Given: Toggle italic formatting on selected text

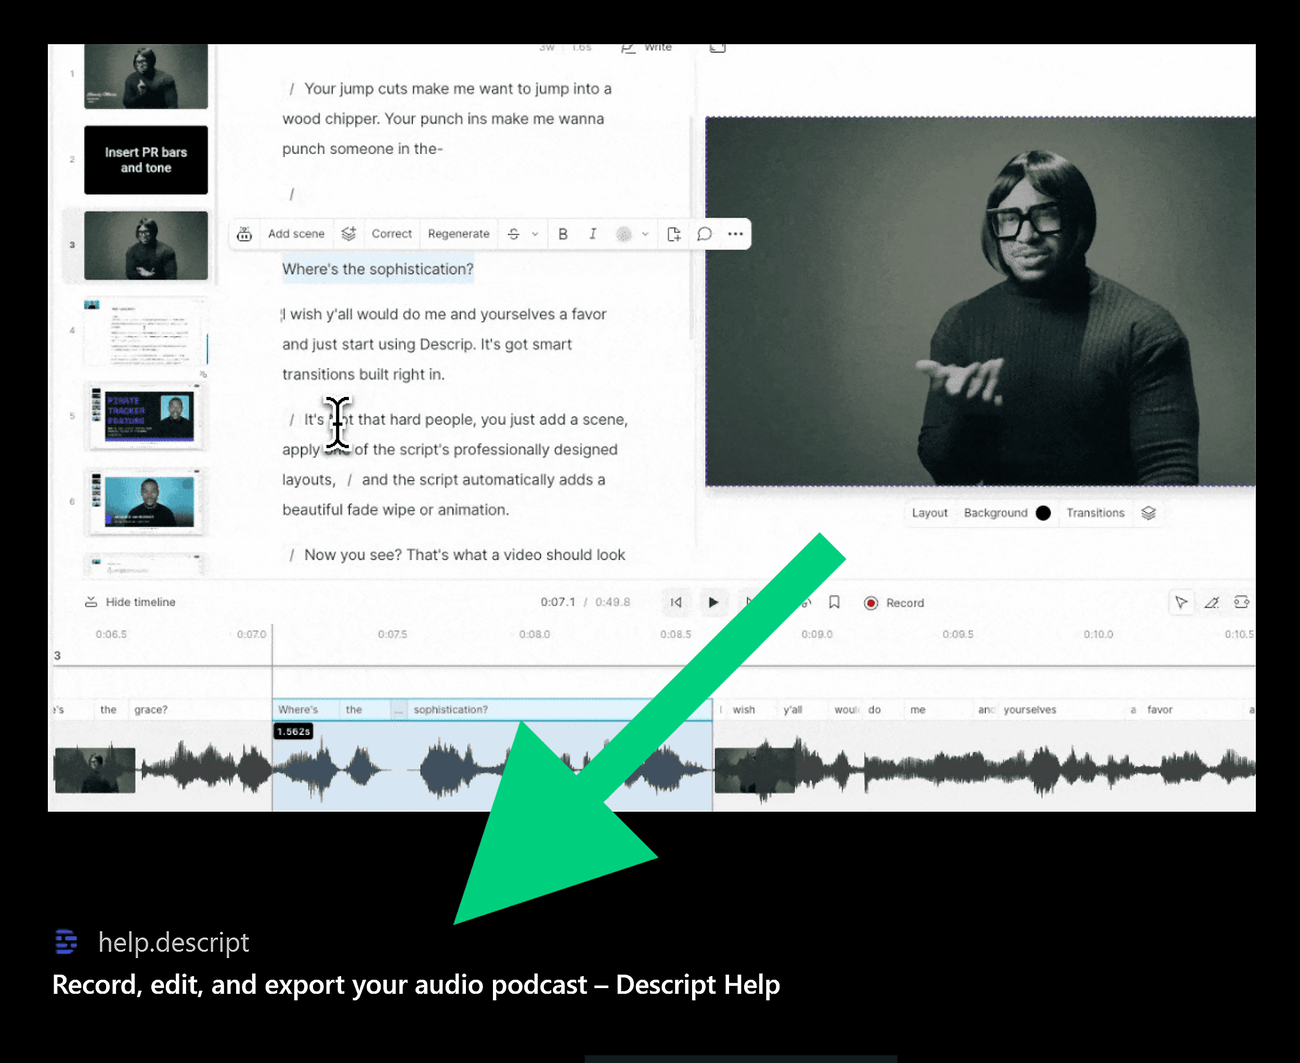Looking at the screenshot, I should pyautogui.click(x=592, y=234).
